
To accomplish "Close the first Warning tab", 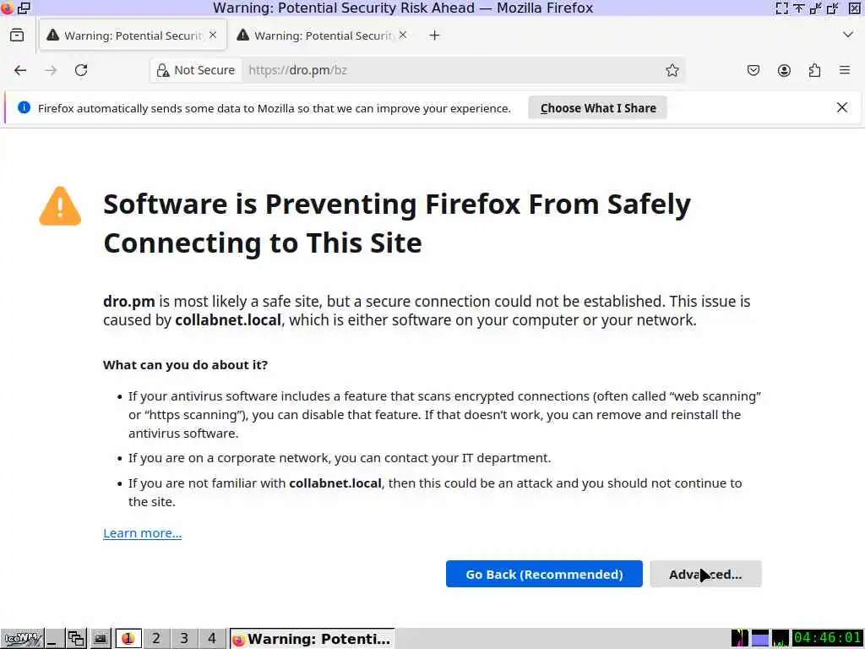I will point(213,35).
